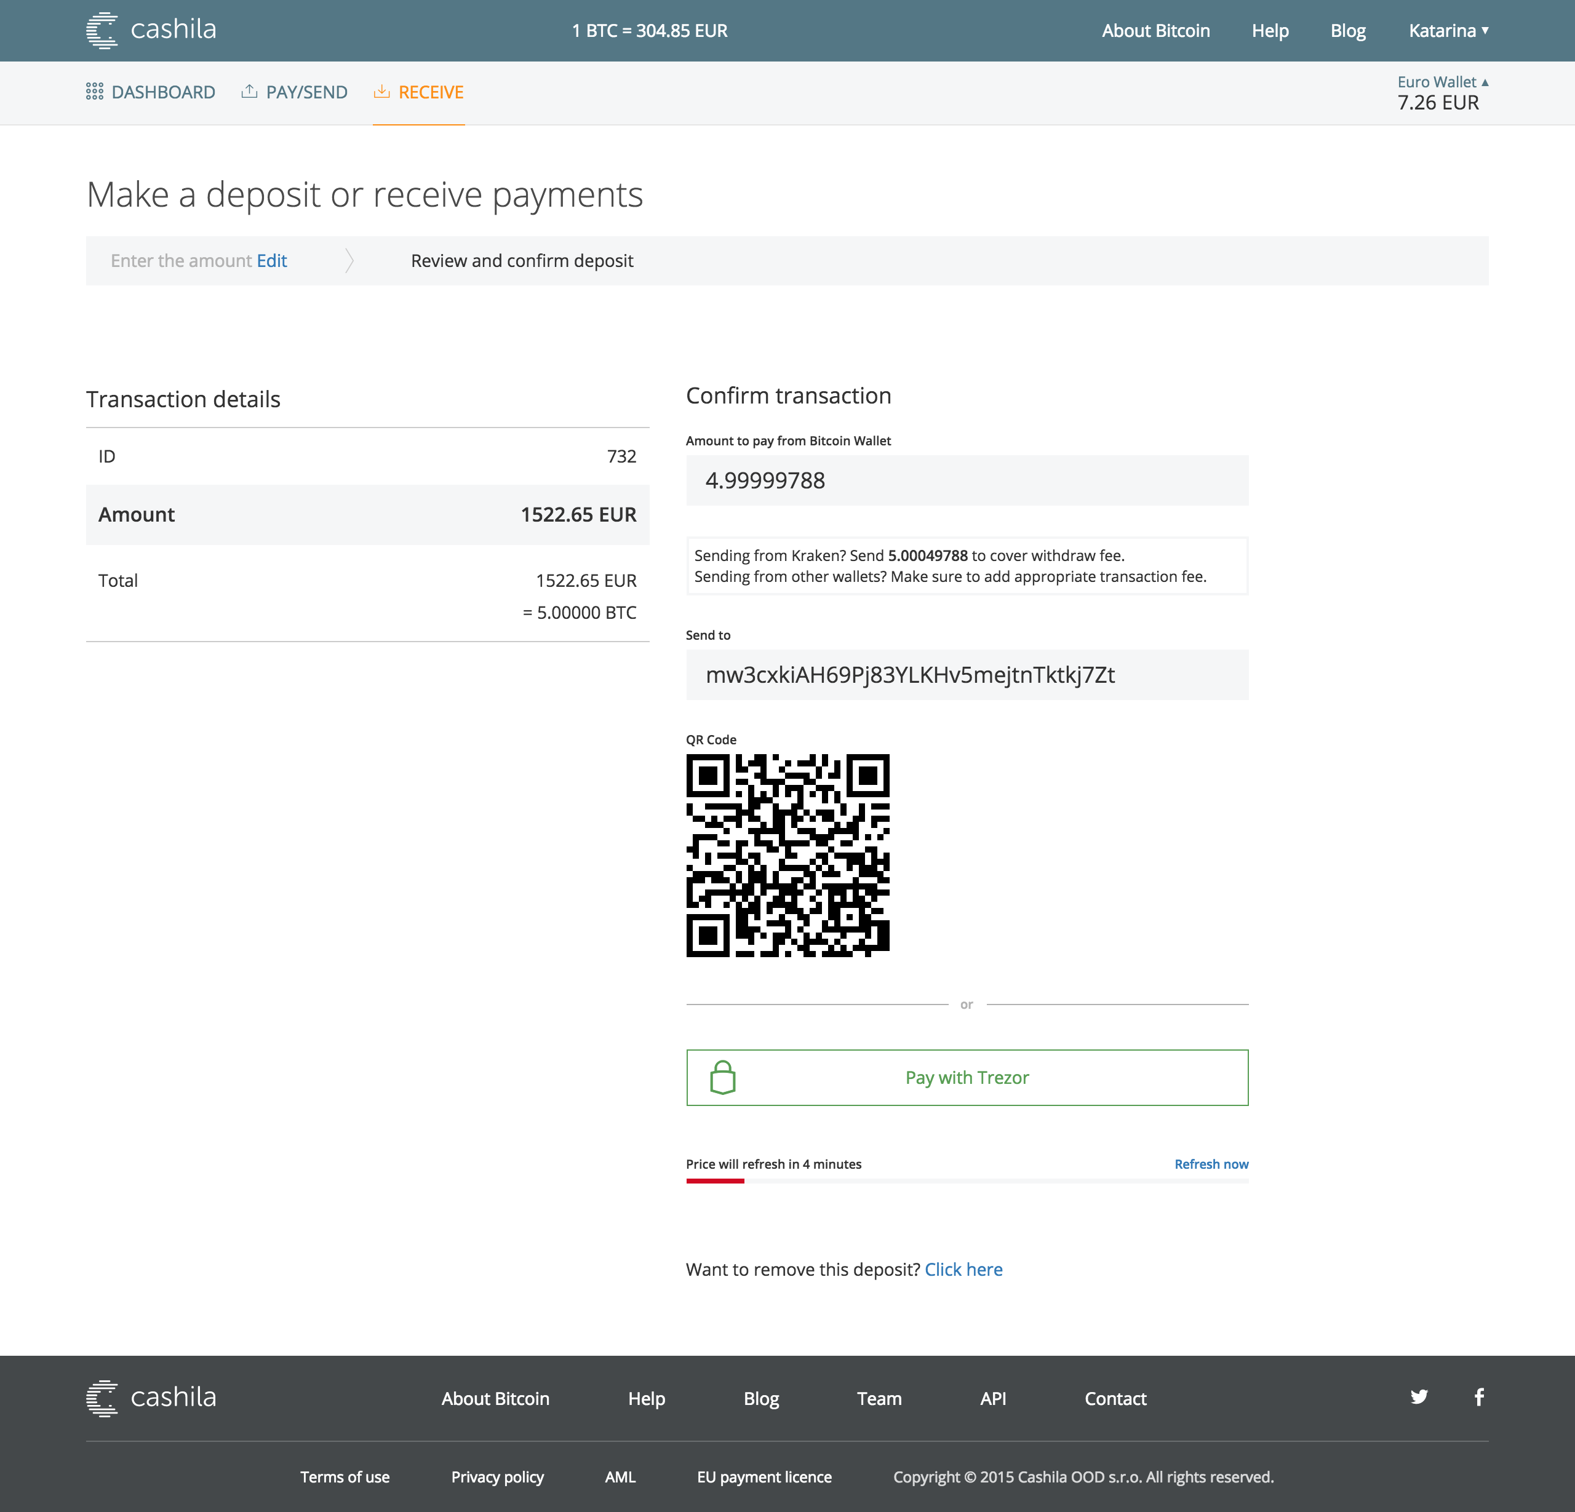
Task: Click the Refresh now link
Action: [1211, 1164]
